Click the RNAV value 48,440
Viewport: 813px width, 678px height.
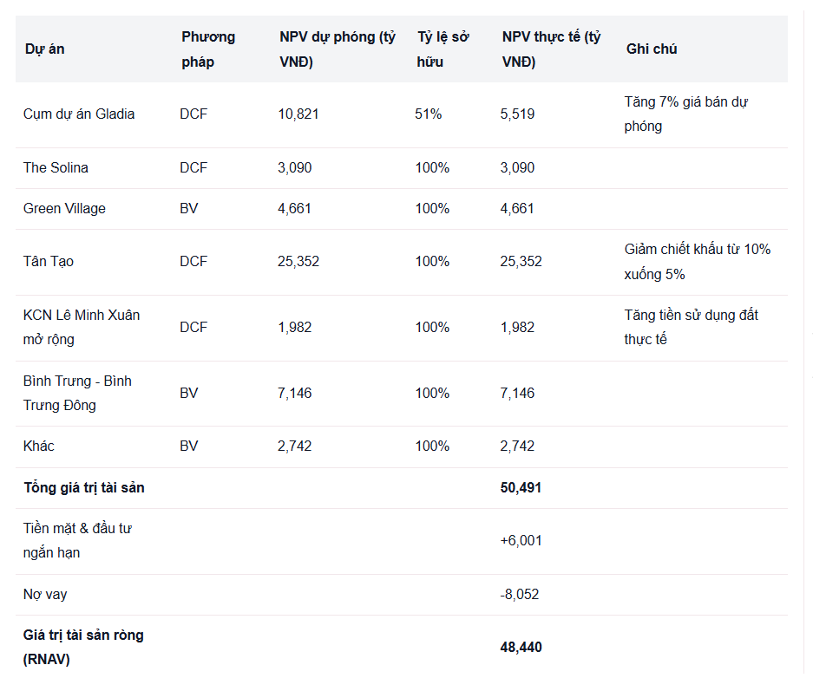click(521, 648)
